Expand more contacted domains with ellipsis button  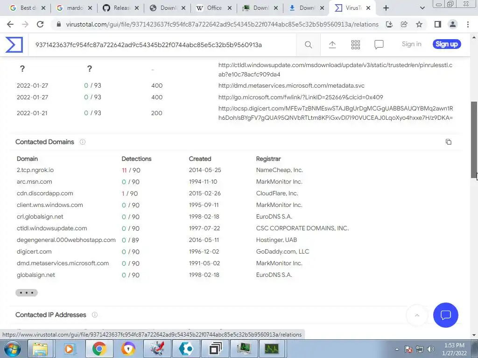point(27,293)
